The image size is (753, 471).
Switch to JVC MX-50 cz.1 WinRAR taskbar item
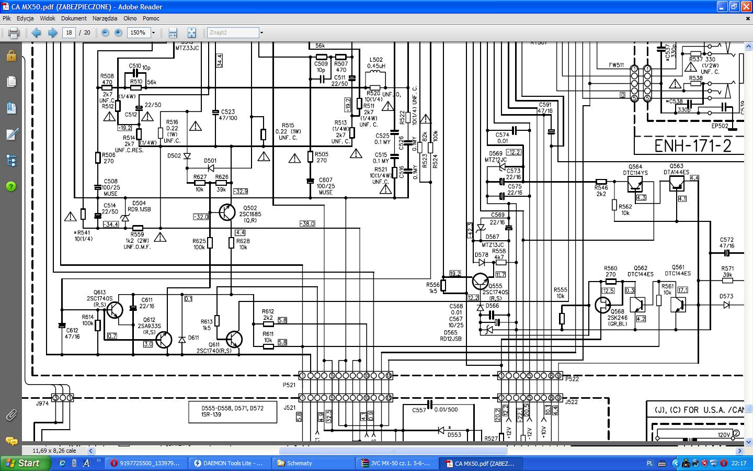pos(398,463)
